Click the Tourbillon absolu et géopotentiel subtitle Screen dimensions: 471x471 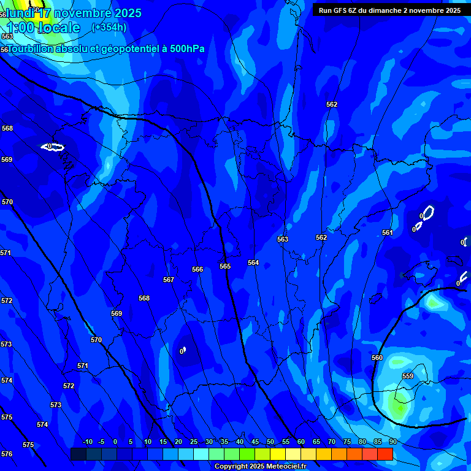pyautogui.click(x=105, y=49)
